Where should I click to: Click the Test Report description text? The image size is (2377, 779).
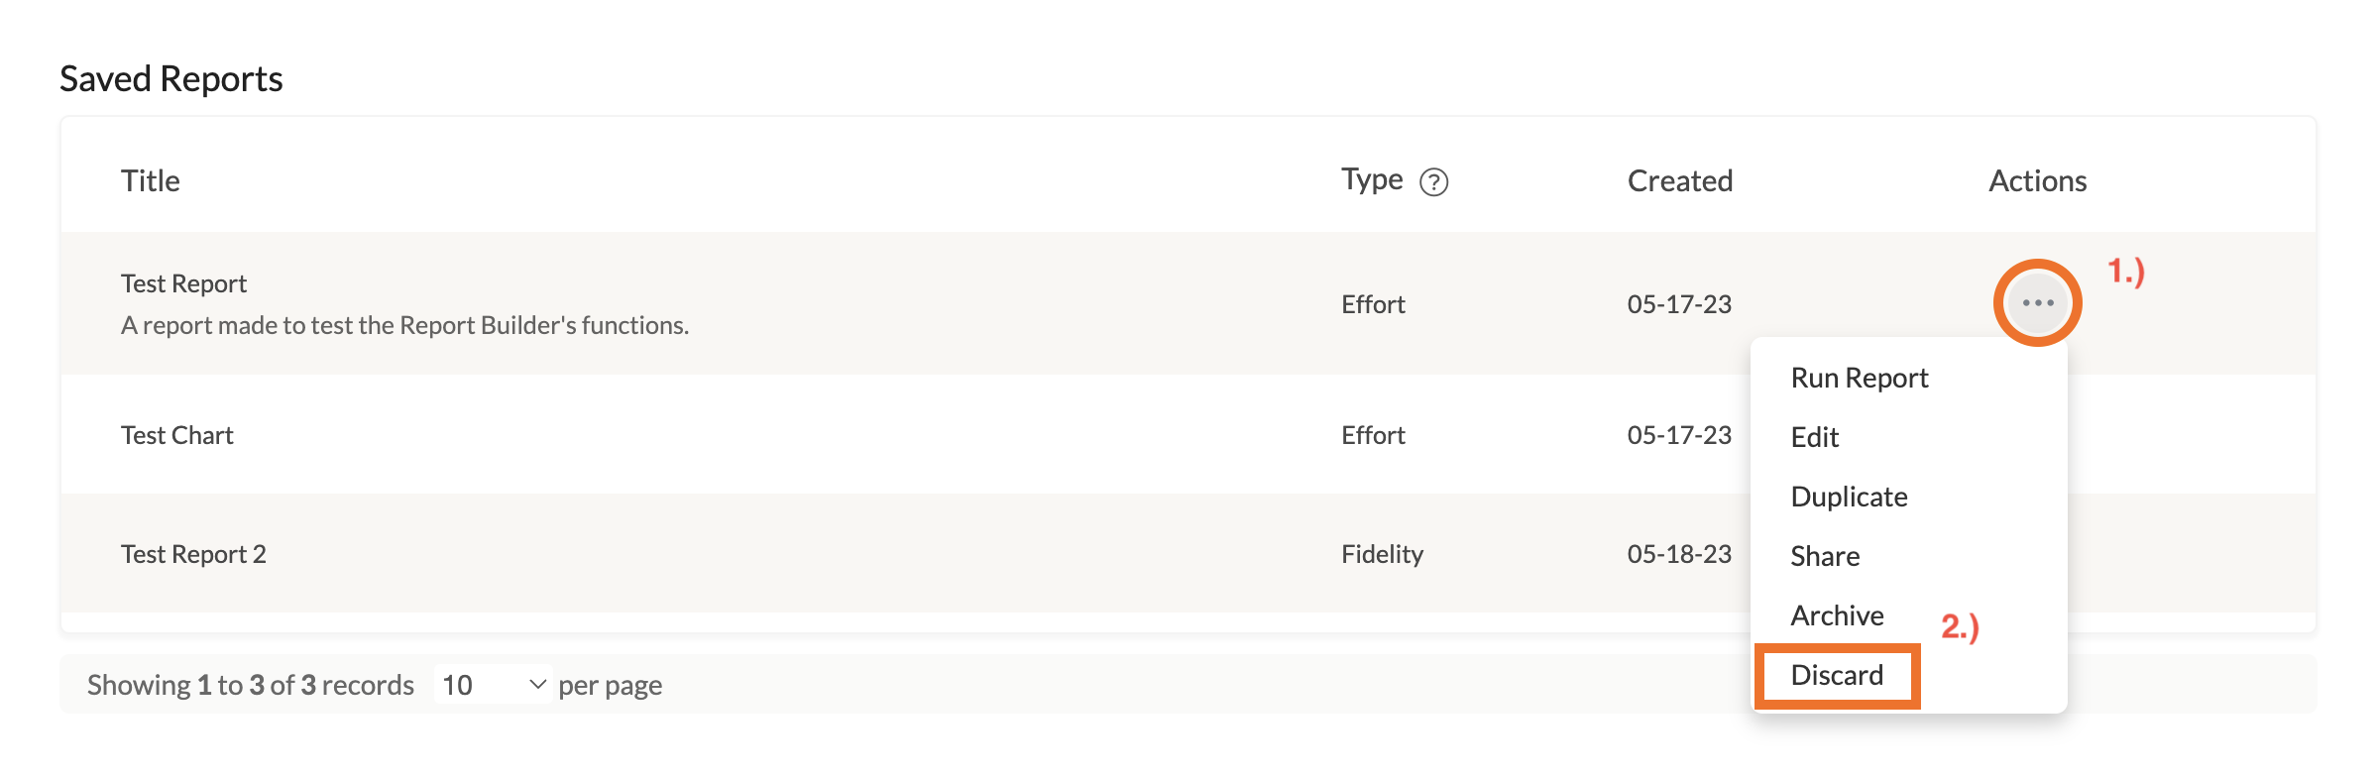[404, 325]
